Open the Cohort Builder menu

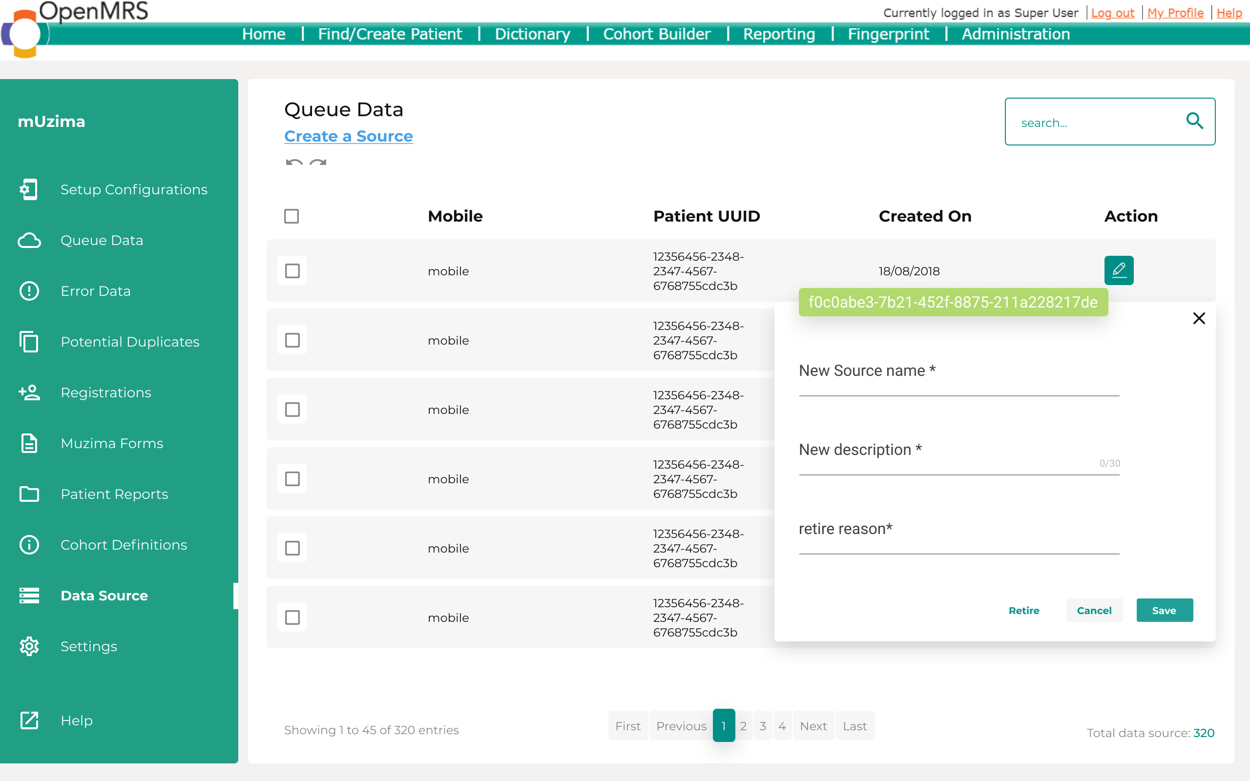pyautogui.click(x=657, y=34)
